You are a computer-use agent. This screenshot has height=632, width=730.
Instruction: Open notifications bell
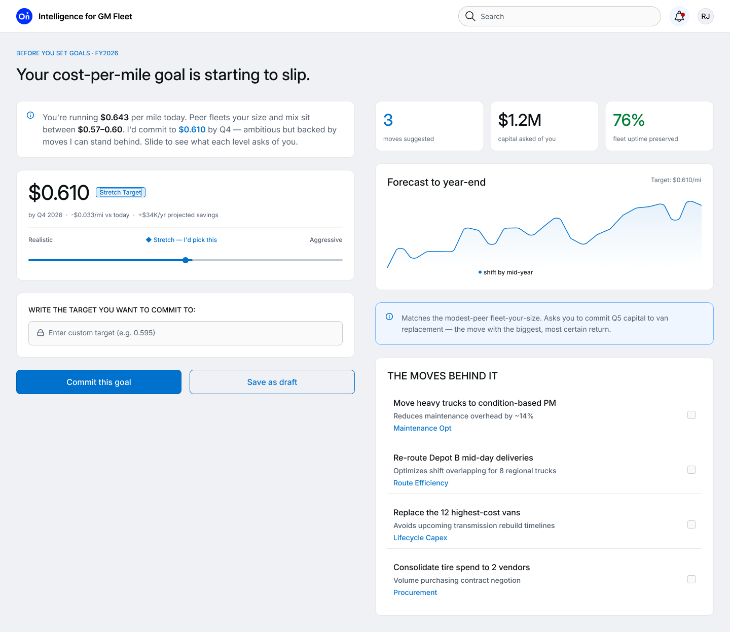(679, 16)
